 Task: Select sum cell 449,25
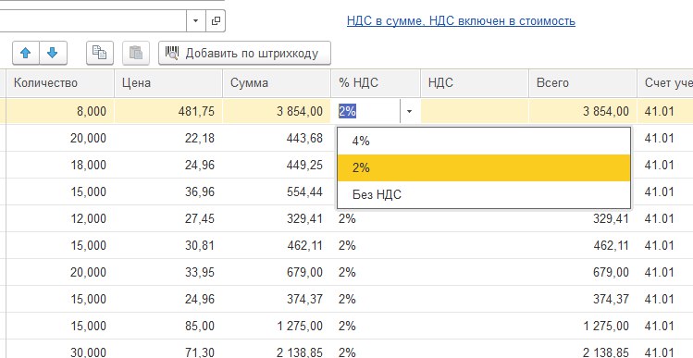coord(277,165)
